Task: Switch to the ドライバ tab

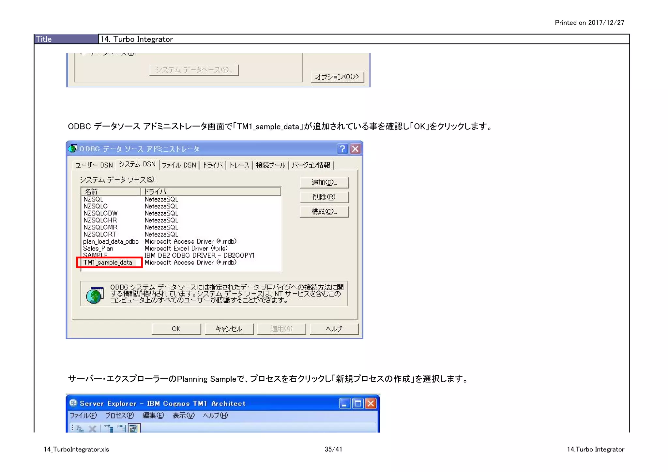Action: [213, 165]
